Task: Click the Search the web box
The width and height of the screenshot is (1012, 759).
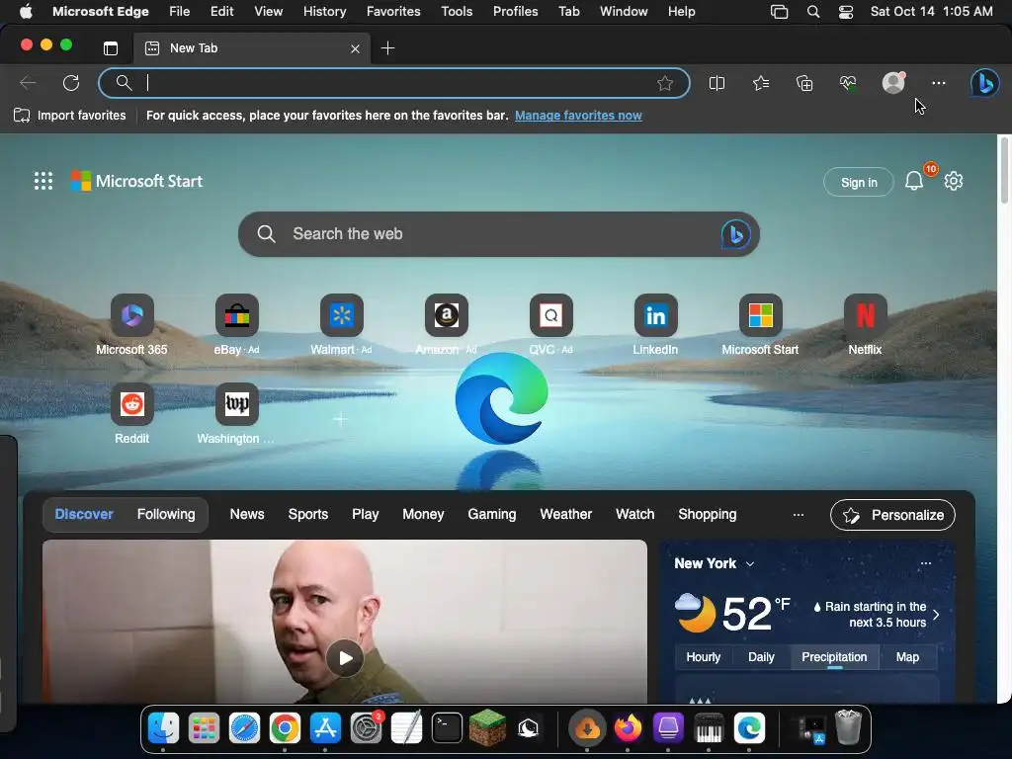Action: pos(498,233)
